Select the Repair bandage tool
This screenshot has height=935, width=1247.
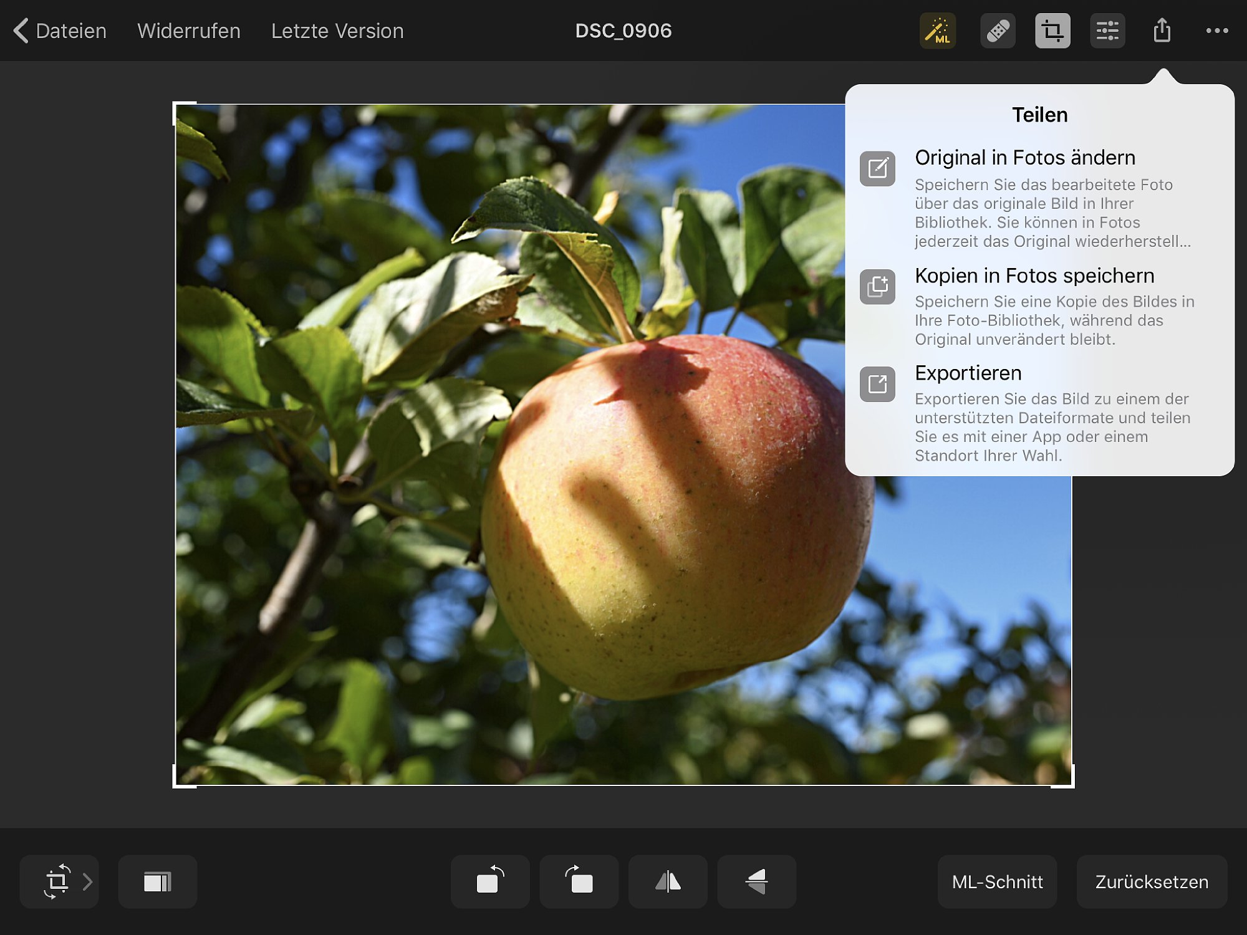[998, 31]
